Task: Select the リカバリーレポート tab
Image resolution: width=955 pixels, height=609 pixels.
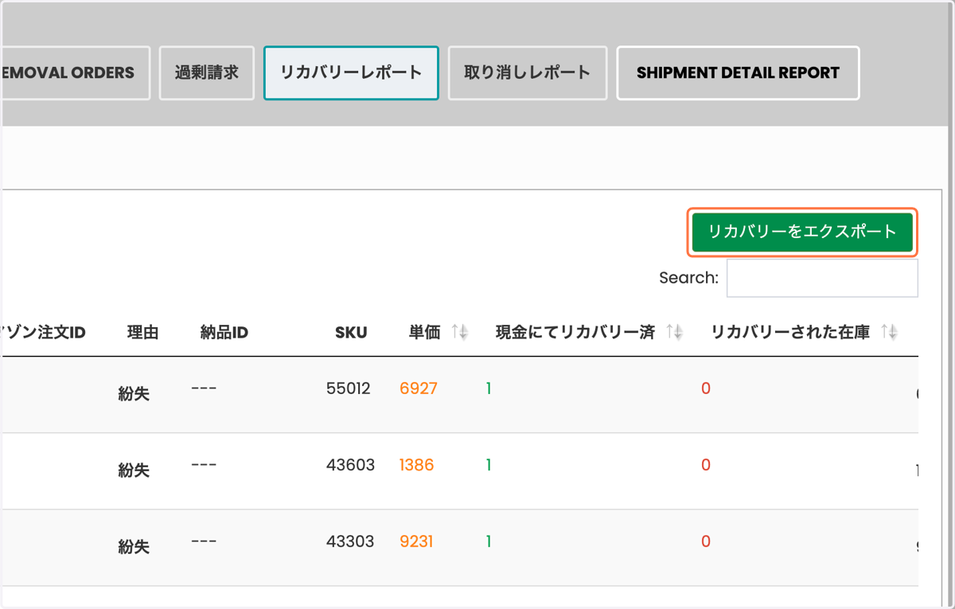Action: 351,73
